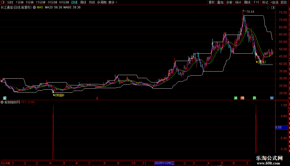Toggle the left side panel icon
Viewport: 290px width, 166px height.
(x=3, y=2)
